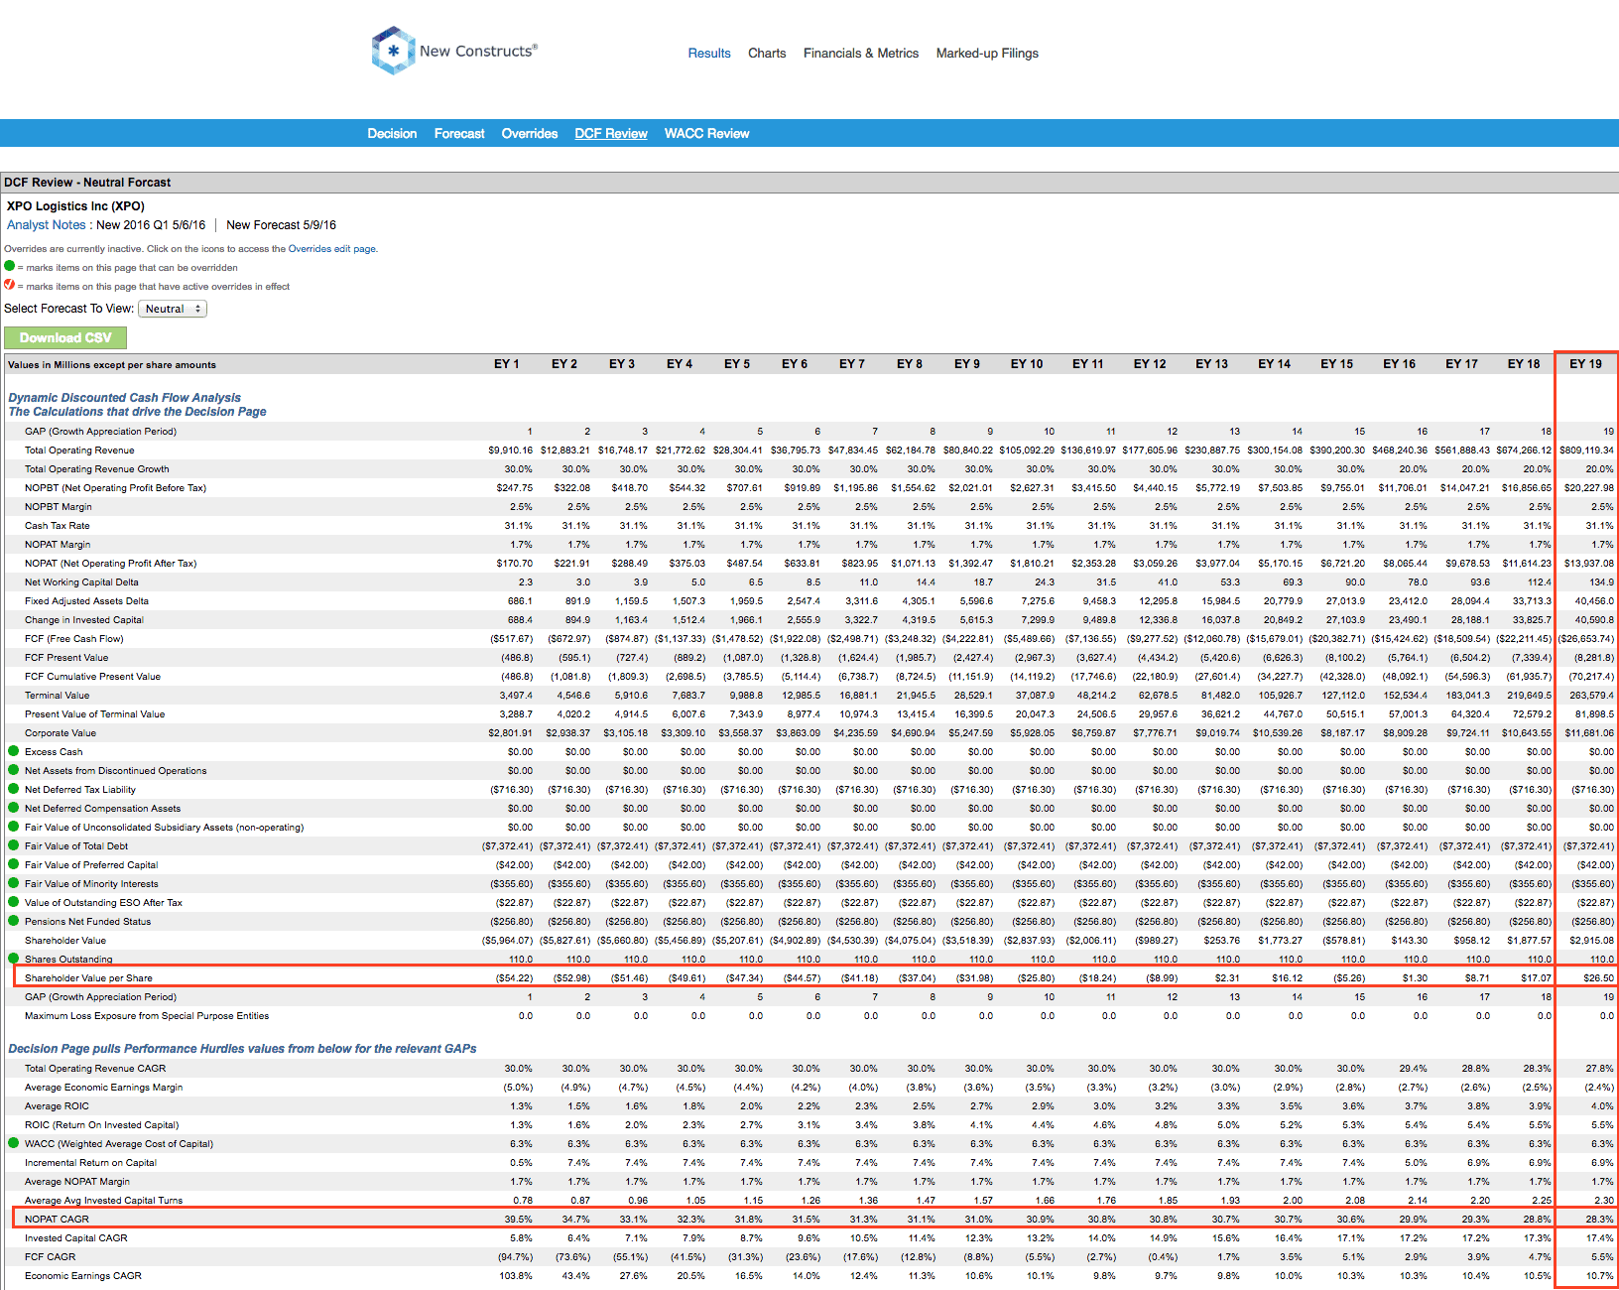Open Financials & Metrics tab

861,54
